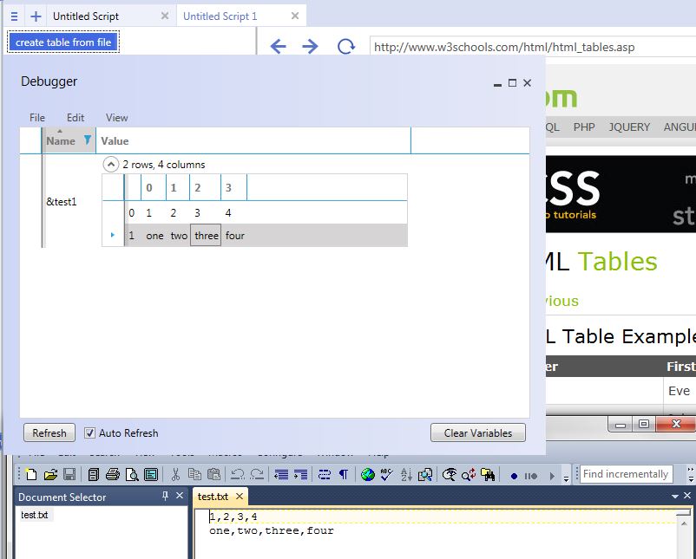Open the JQUERY link on w3schools page

(x=629, y=127)
